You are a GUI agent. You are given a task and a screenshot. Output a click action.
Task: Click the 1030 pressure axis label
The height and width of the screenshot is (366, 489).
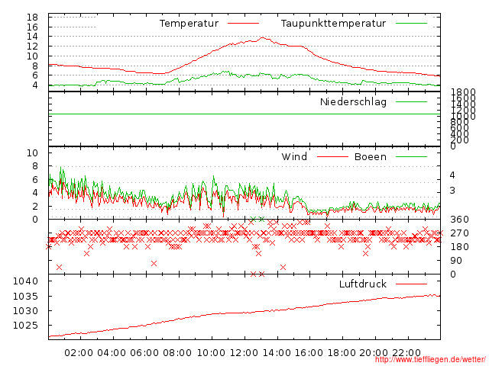pos(25,310)
